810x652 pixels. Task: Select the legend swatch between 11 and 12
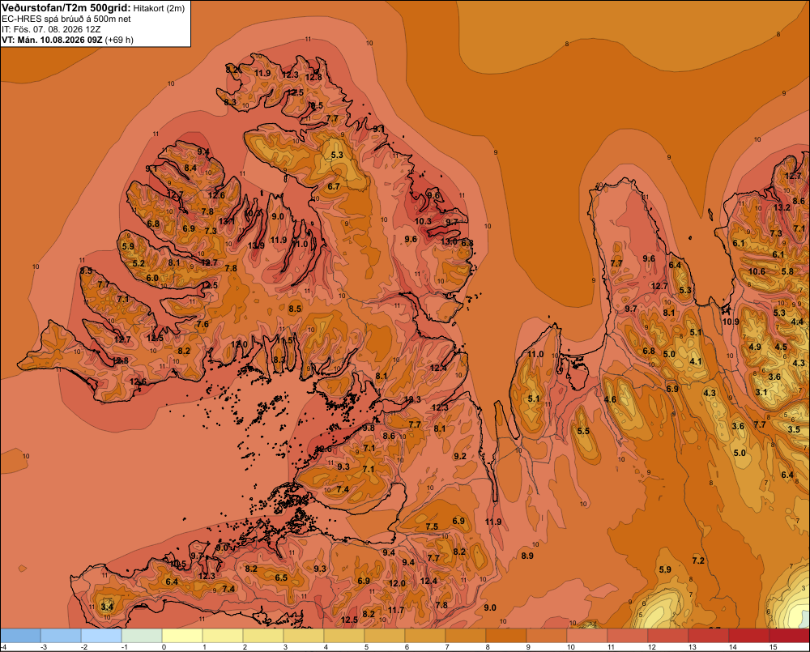click(x=627, y=635)
